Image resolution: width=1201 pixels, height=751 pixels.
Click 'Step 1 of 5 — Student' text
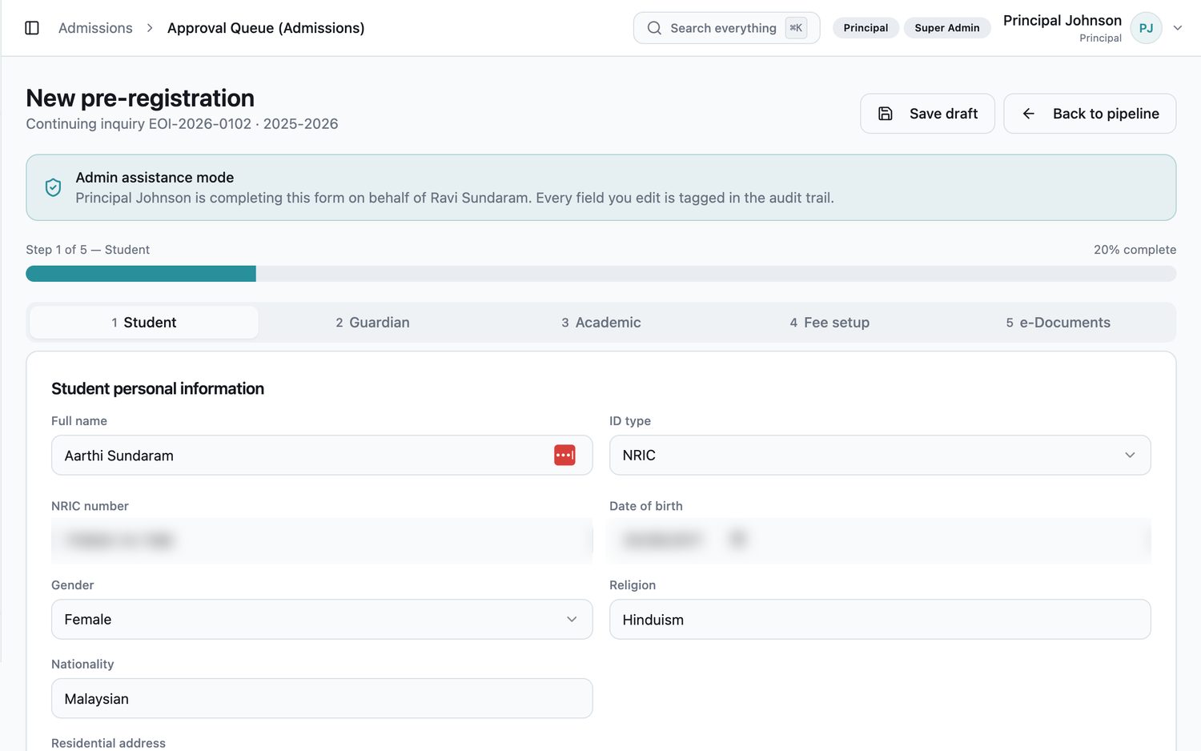tap(88, 250)
